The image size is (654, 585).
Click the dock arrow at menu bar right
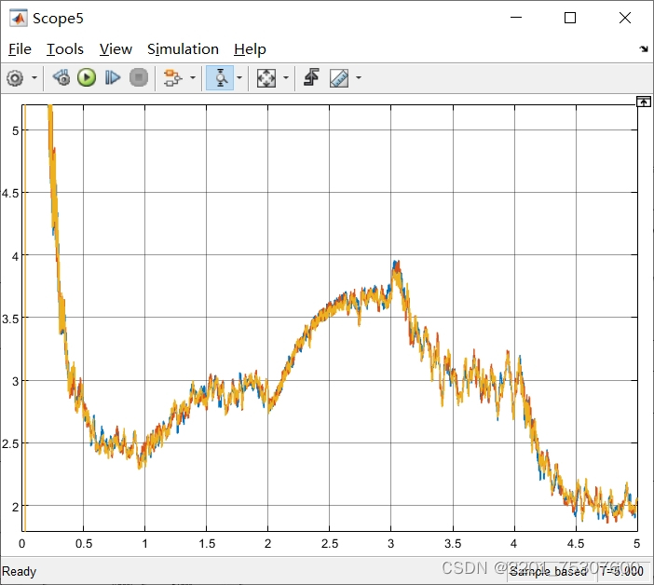(644, 49)
